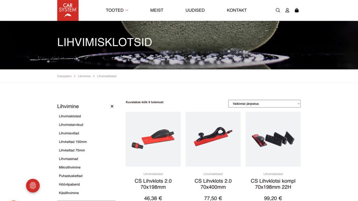
Task: Open the user account icon
Action: tap(287, 10)
